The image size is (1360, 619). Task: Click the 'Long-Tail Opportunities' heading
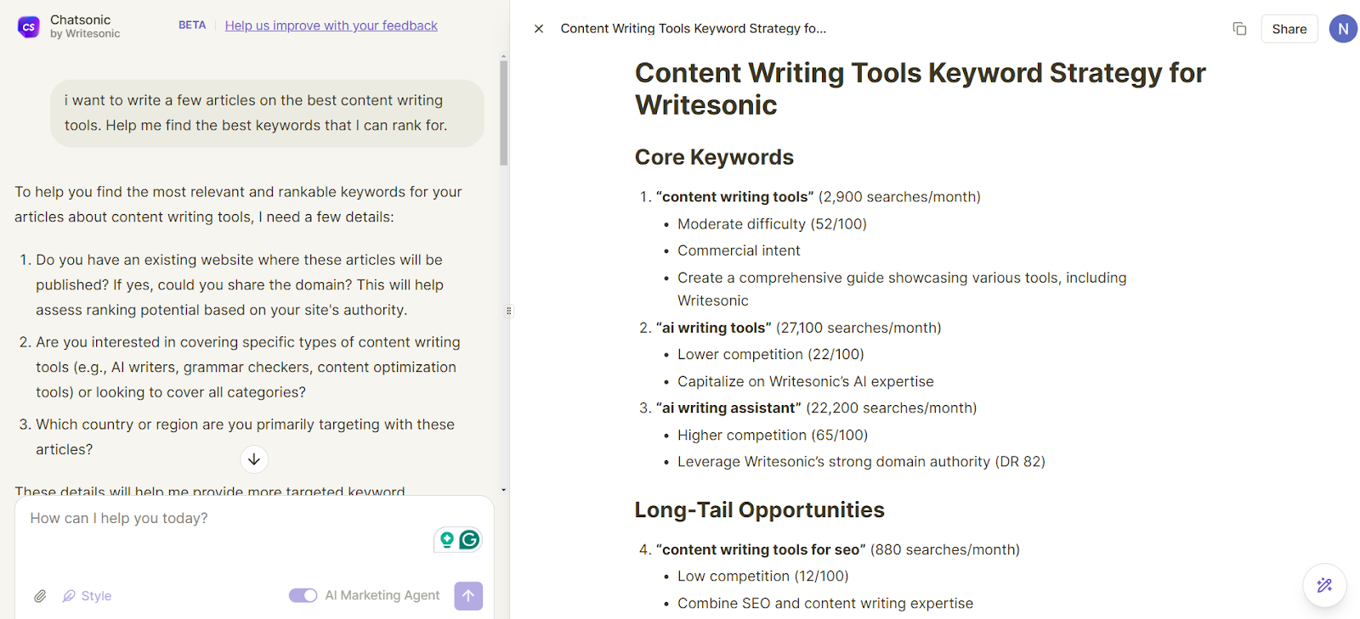click(x=759, y=509)
